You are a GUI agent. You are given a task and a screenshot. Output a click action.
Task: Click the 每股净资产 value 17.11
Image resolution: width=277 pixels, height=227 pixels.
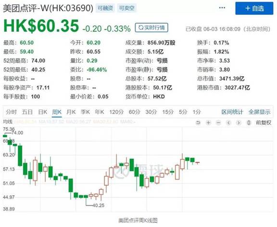click(x=43, y=88)
